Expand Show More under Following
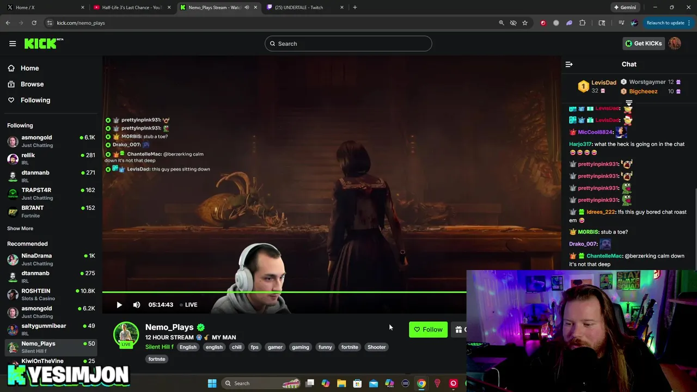Image resolution: width=697 pixels, height=392 pixels. click(x=20, y=229)
